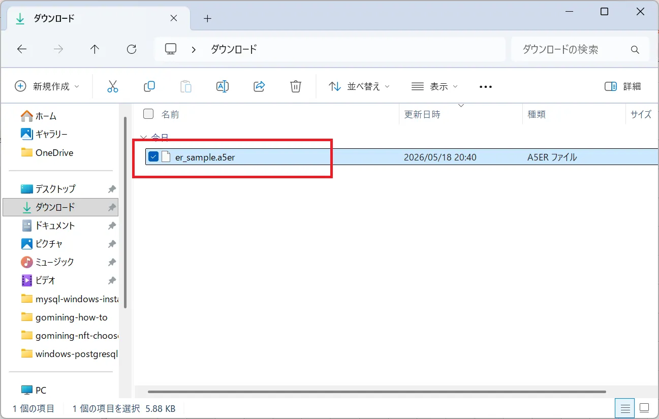Open the windows-postgresql folder

point(70,353)
